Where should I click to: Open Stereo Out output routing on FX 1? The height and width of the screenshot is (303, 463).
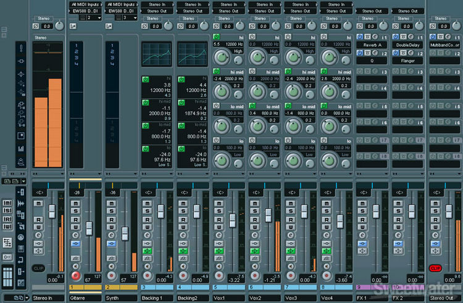(x=372, y=11)
